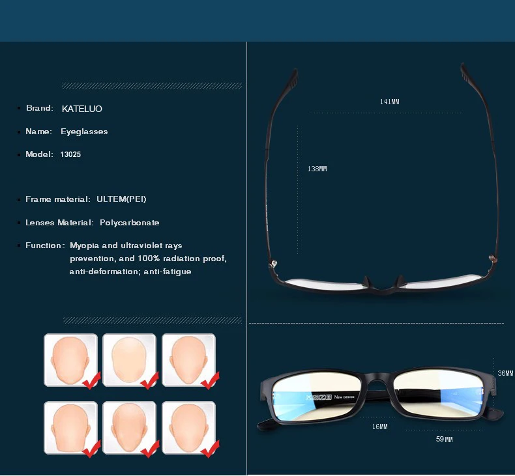Click red checkmark on bottom-right face
This screenshot has width=515, height=476.
[210, 449]
